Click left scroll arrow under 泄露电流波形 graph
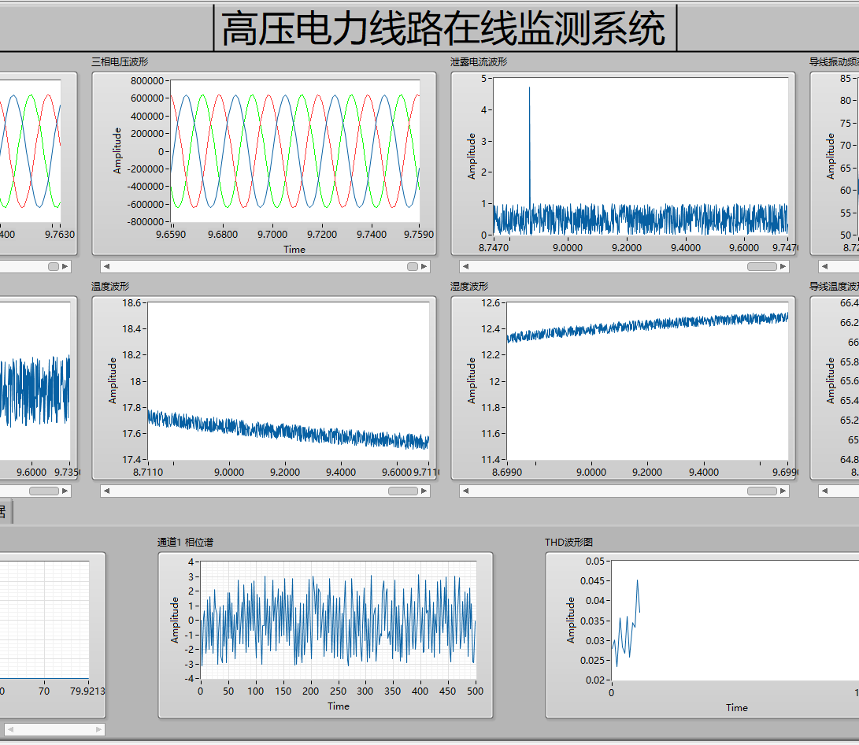Screen dimensions: 859x745 click(465, 267)
